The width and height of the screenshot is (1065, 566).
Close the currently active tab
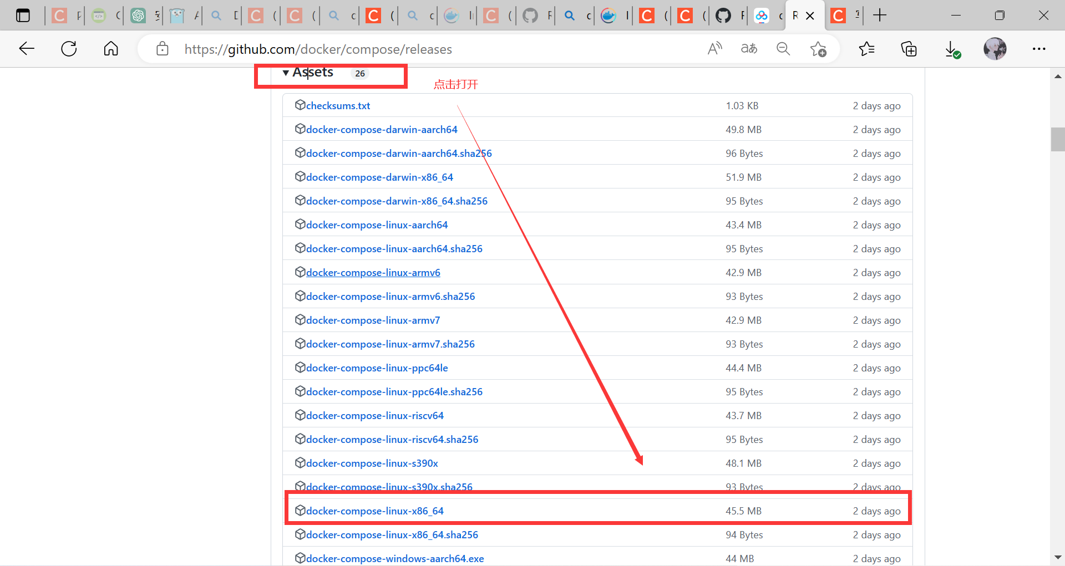[x=810, y=16]
